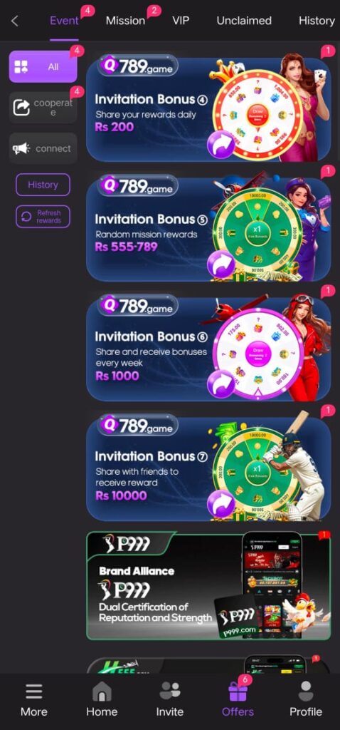Select the Offers gift icon
This screenshot has width=340, height=730.
[x=238, y=692]
